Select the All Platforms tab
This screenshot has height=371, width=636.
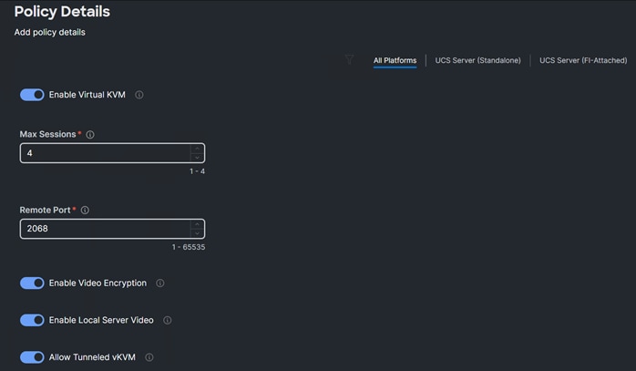[395, 60]
